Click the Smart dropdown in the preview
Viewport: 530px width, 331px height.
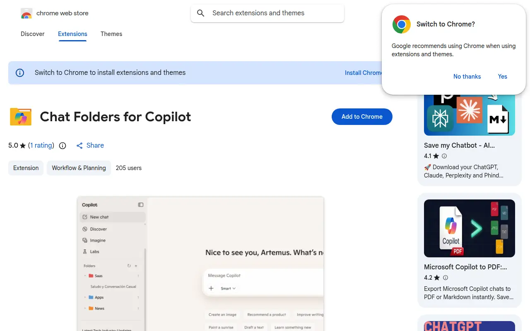[228, 288]
